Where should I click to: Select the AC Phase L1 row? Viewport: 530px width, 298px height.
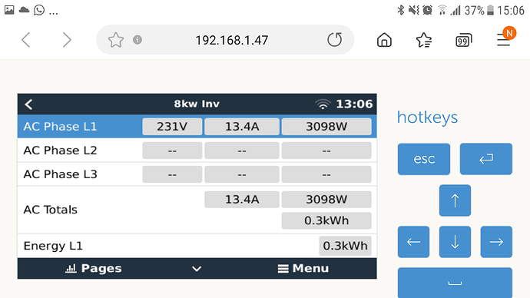click(x=197, y=127)
